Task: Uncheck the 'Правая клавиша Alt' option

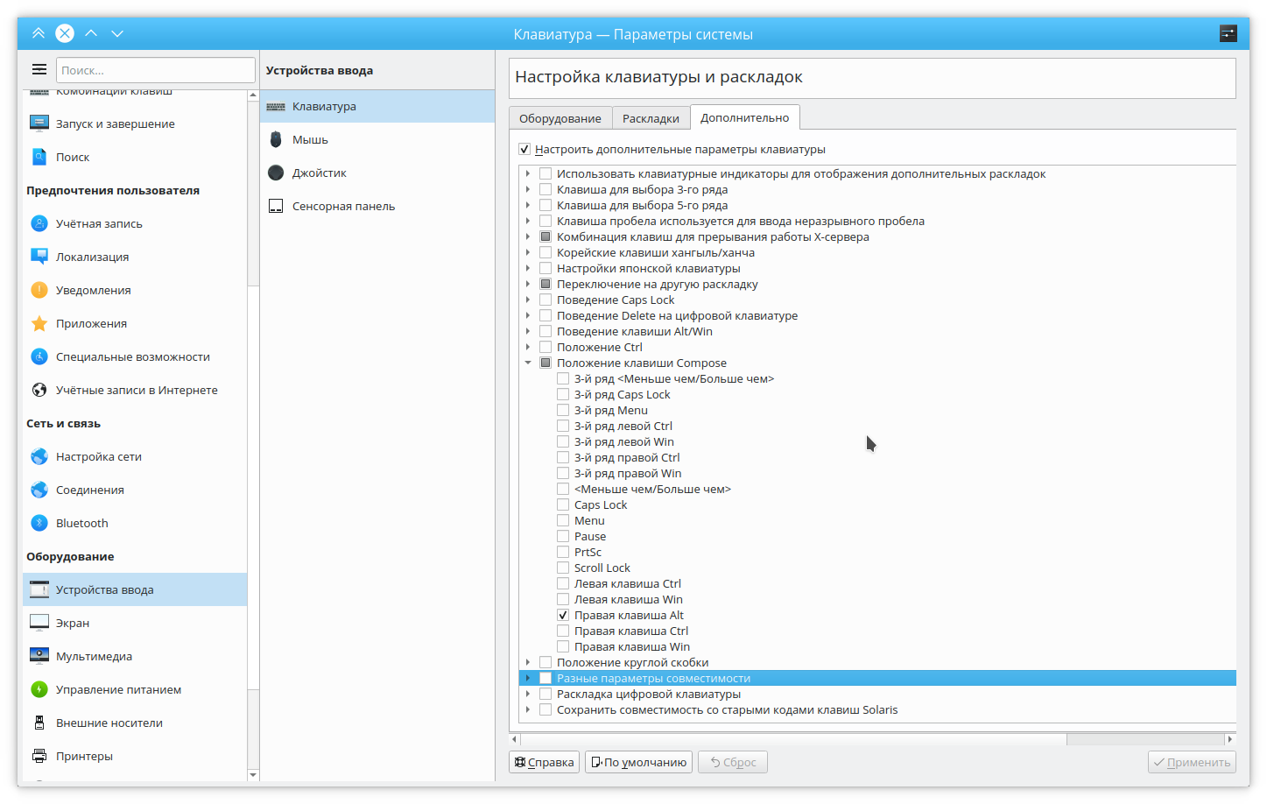Action: point(563,615)
